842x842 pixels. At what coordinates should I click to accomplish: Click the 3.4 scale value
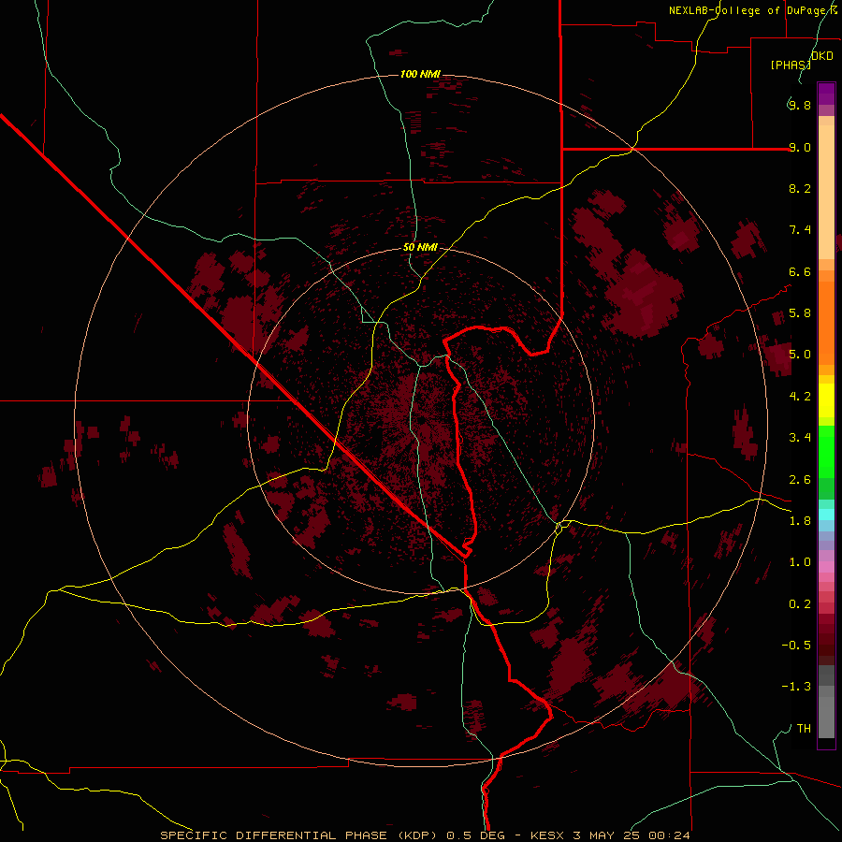[x=800, y=438]
